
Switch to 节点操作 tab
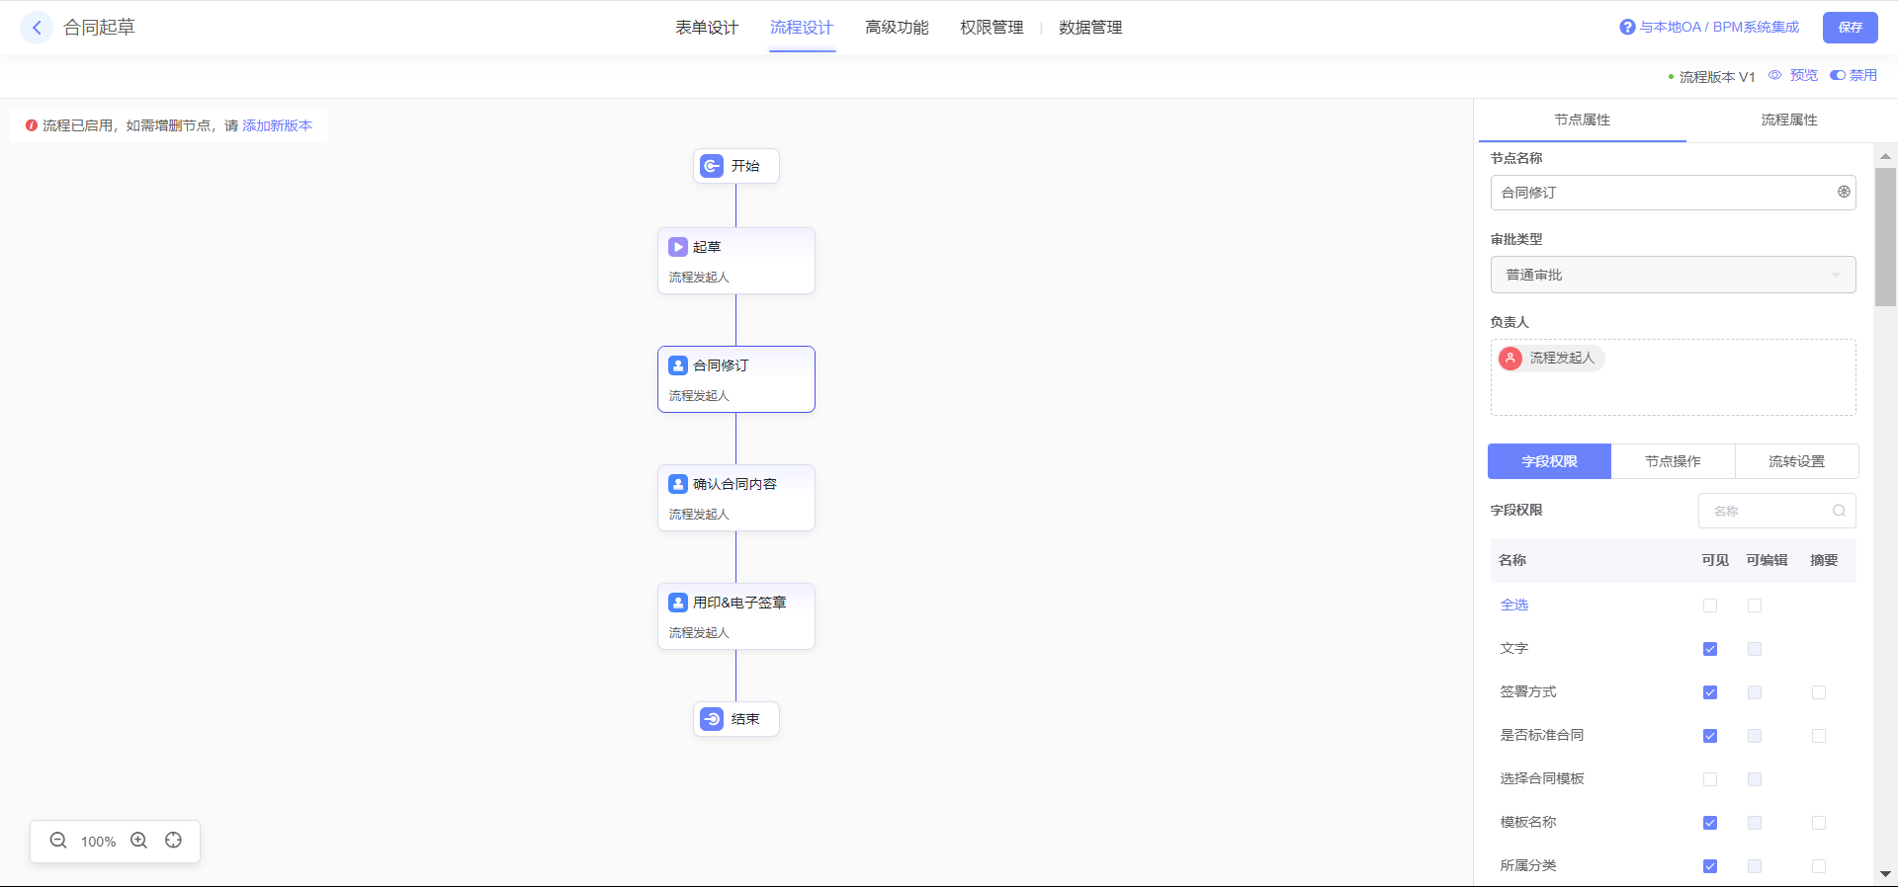tap(1673, 461)
